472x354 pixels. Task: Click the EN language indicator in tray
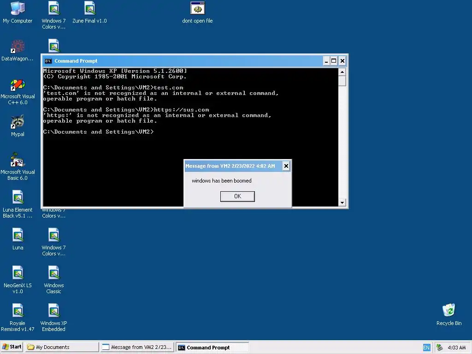coord(426,348)
